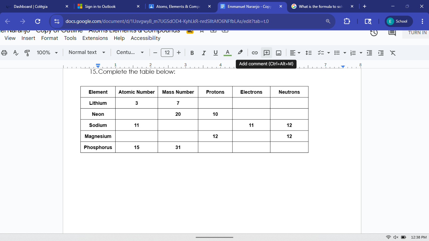
Task: Select the Paint format tool
Action: pyautogui.click(x=27, y=52)
